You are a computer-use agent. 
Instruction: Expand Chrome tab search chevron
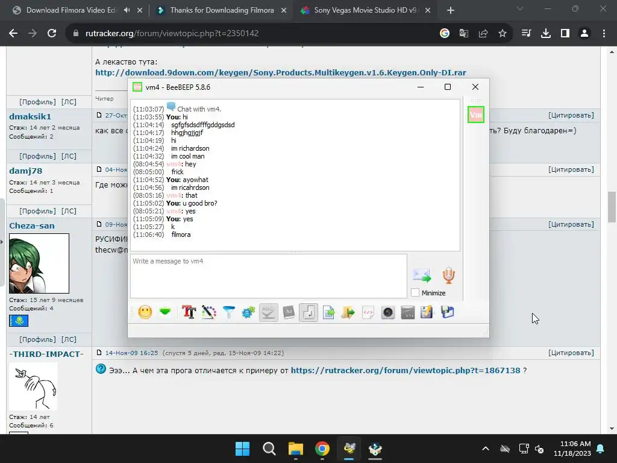[x=520, y=8]
